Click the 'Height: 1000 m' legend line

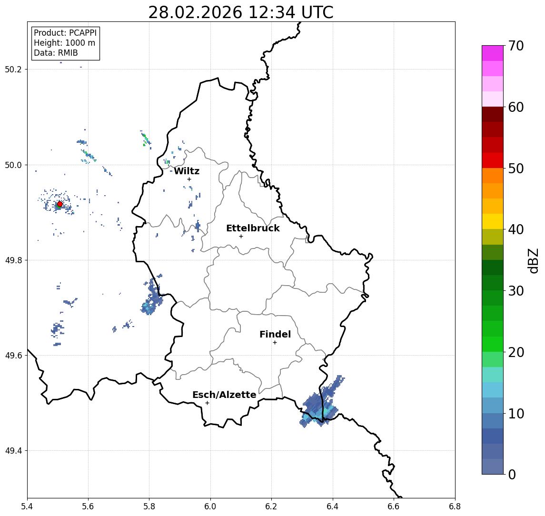(65, 43)
